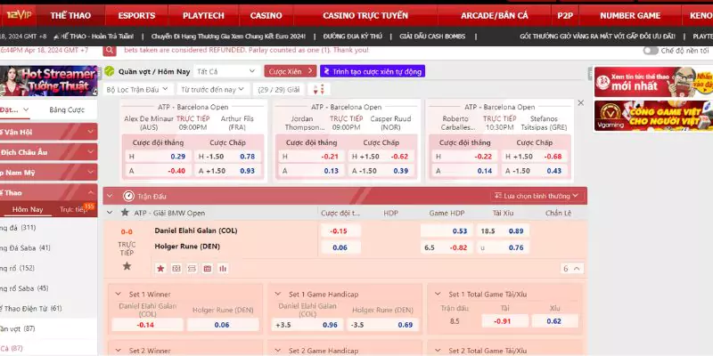The image size is (713, 356).
Task: Click Trình tạo cược xiên tự động button
Action: (x=373, y=71)
